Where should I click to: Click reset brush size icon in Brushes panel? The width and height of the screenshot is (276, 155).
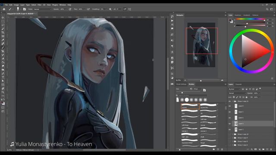191,89
